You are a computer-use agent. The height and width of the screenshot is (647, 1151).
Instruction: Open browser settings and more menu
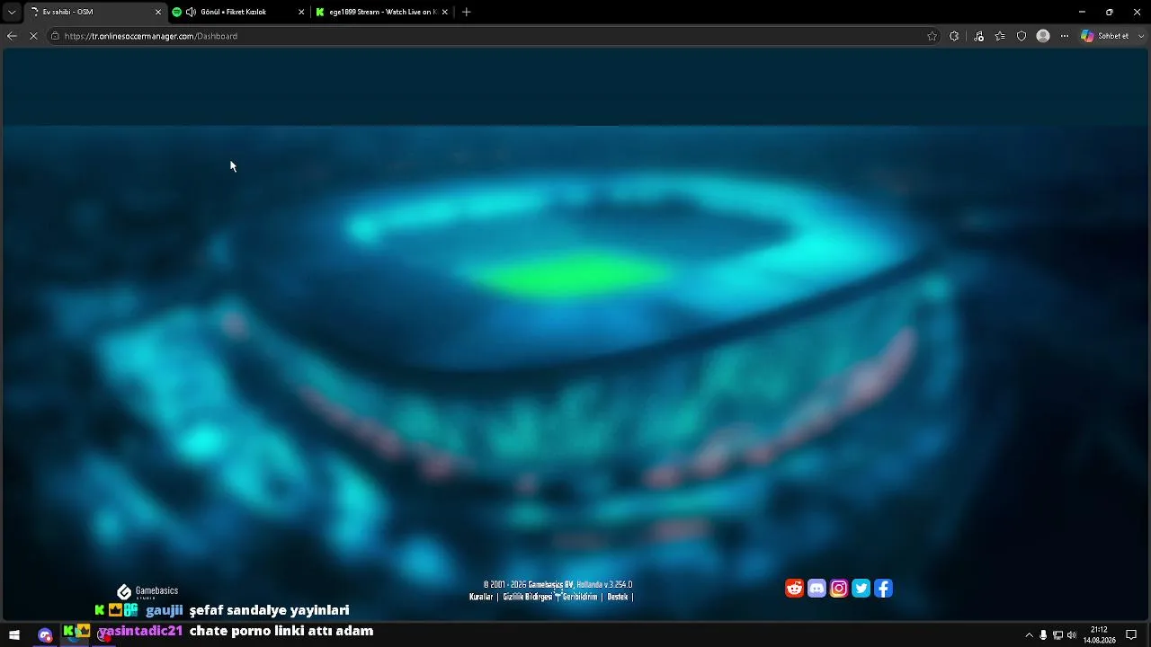pos(1065,36)
